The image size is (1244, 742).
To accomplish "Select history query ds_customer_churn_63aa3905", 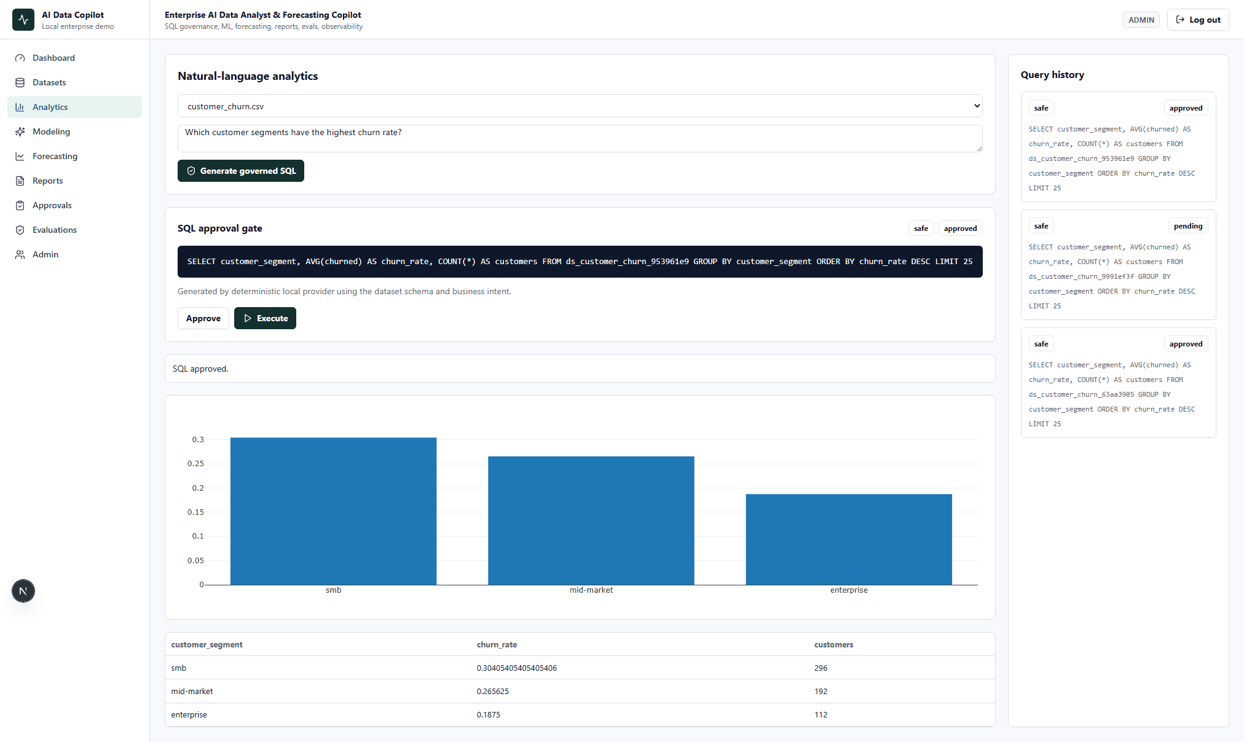I will tap(1118, 383).
